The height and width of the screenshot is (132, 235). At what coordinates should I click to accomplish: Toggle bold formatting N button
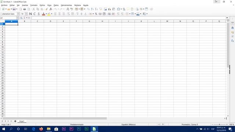(30, 14)
